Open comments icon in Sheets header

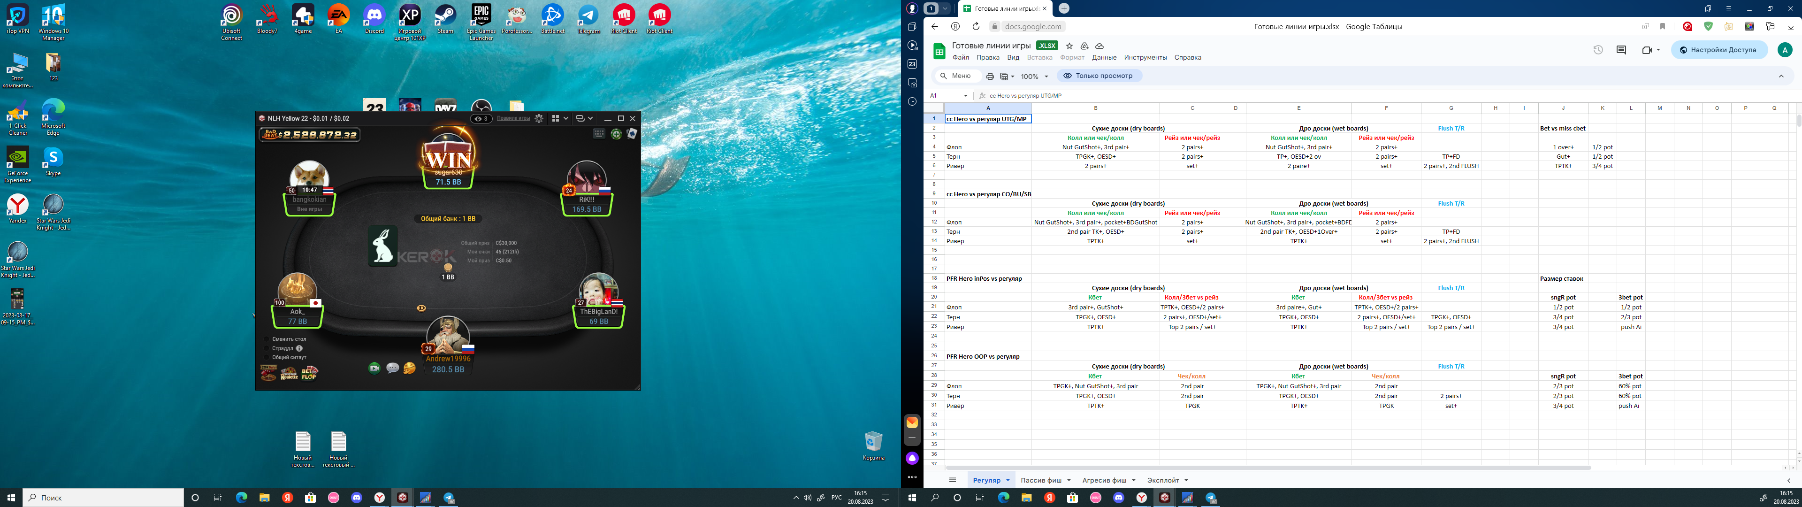point(1621,50)
